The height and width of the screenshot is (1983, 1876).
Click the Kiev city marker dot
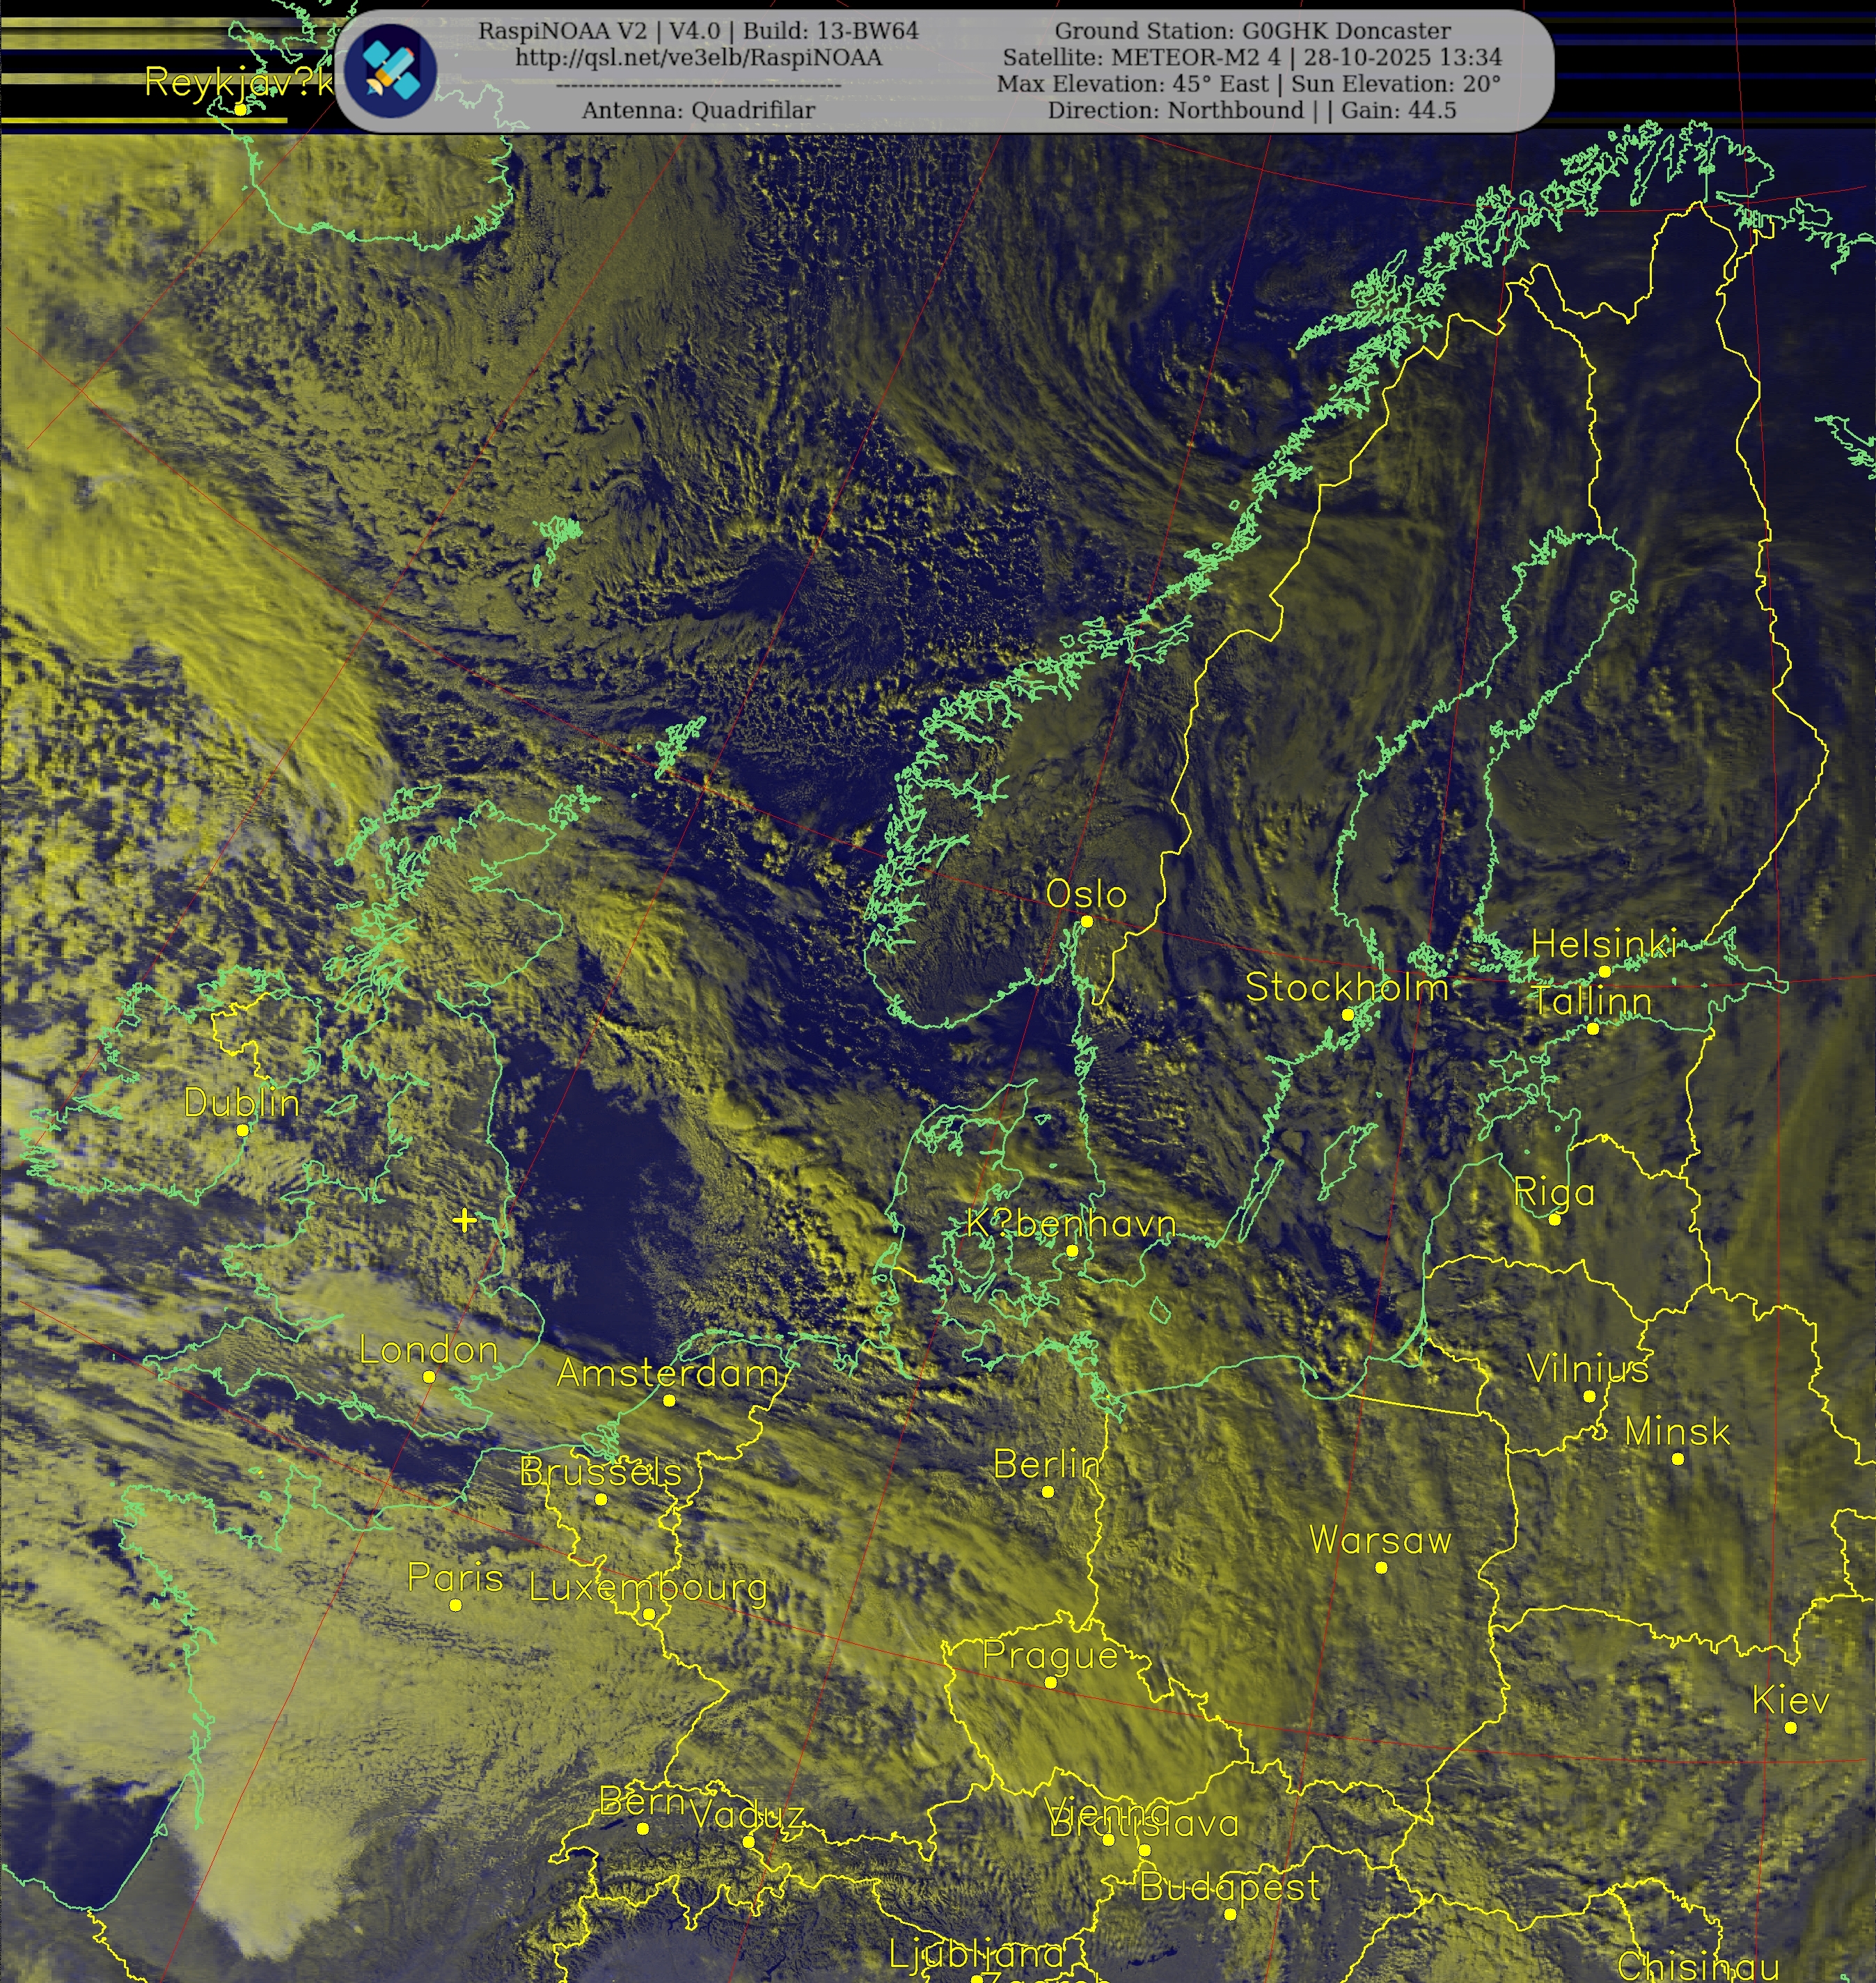(1790, 1727)
